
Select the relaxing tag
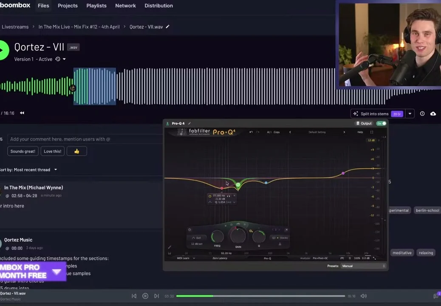(x=426, y=252)
